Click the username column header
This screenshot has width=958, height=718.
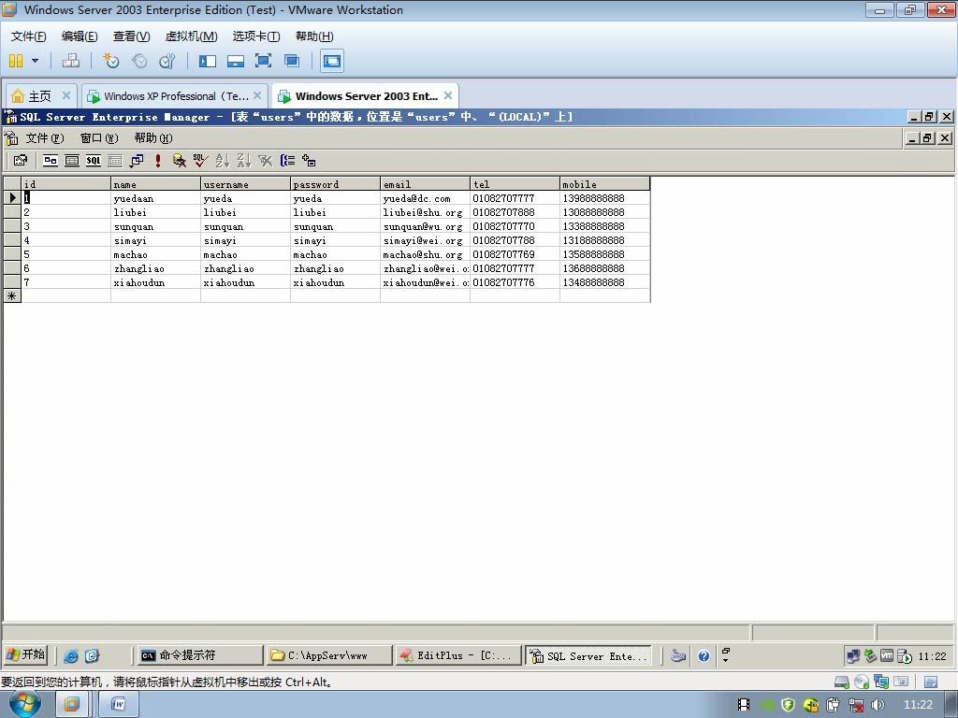[245, 184]
